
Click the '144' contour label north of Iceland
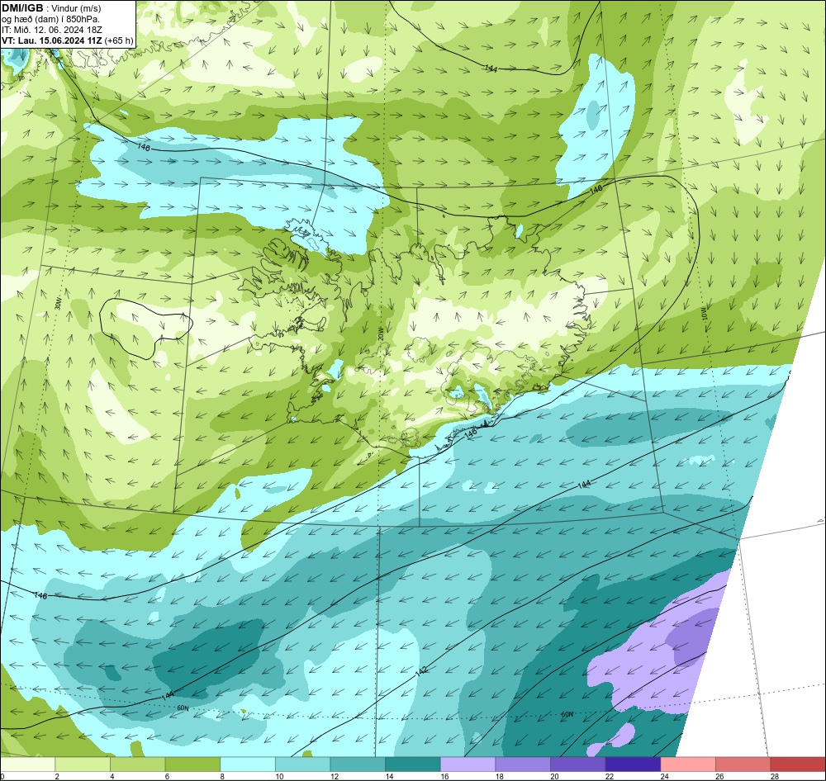491,69
